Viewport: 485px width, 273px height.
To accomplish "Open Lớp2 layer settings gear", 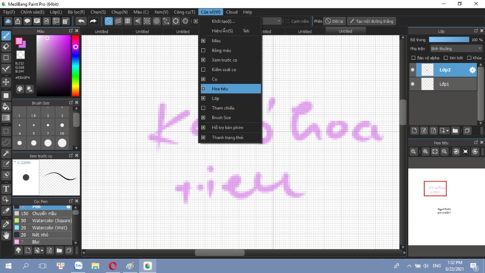I will coord(472,70).
